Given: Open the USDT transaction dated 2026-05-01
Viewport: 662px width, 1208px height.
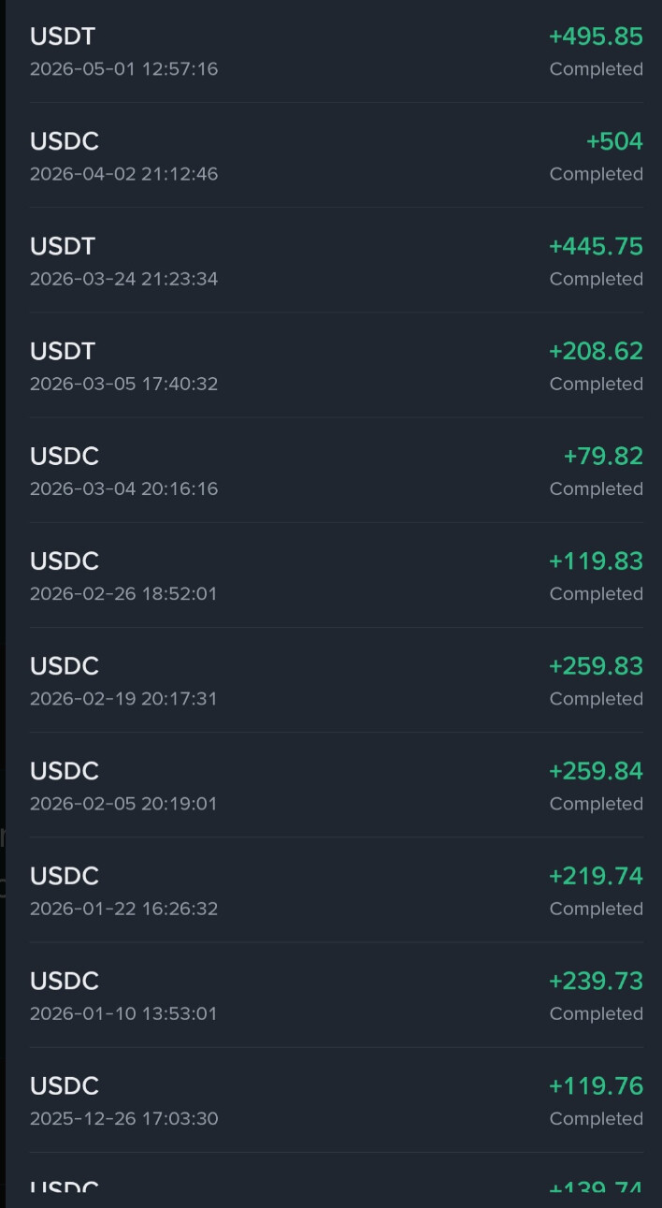Looking at the screenshot, I should 337,51.
